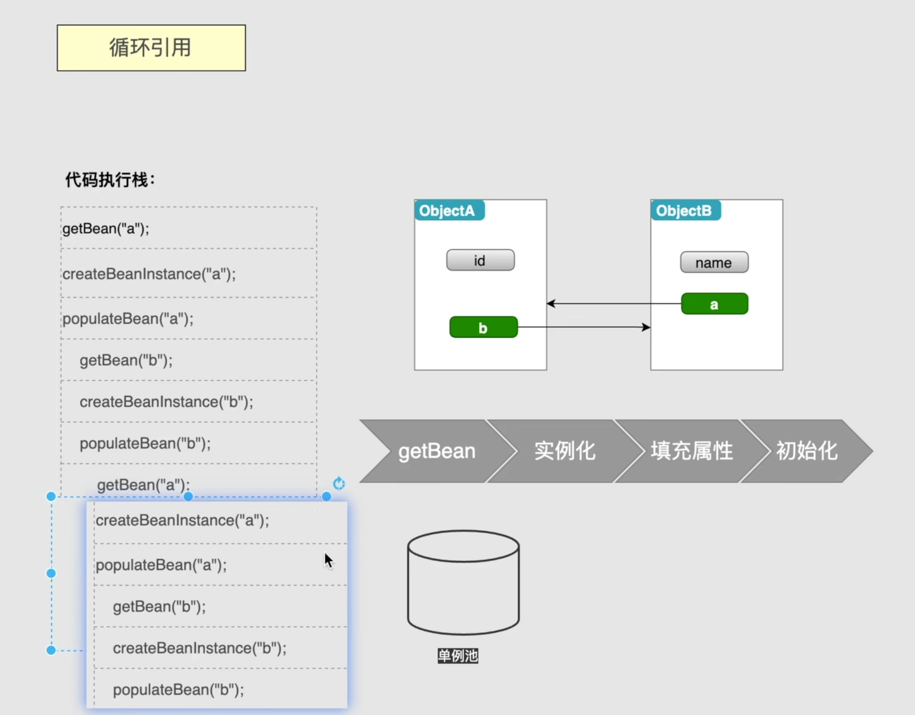Click the green a property in ObjectB
Viewport: 915px width, 715px height.
[x=715, y=304]
